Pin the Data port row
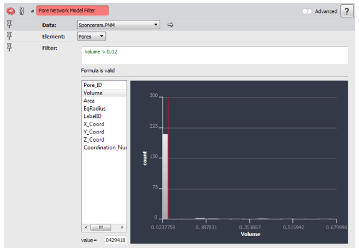 9,24
